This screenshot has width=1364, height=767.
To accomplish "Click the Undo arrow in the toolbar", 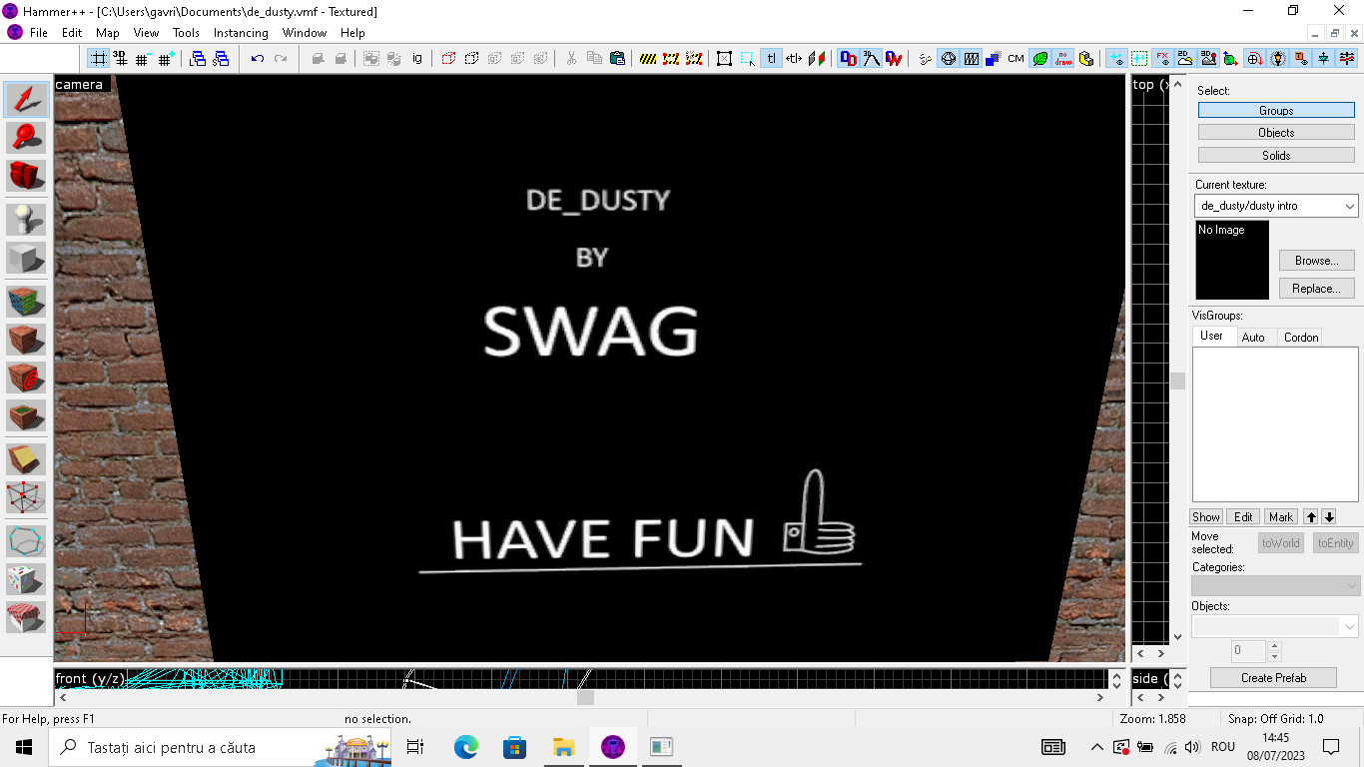I will click(258, 59).
